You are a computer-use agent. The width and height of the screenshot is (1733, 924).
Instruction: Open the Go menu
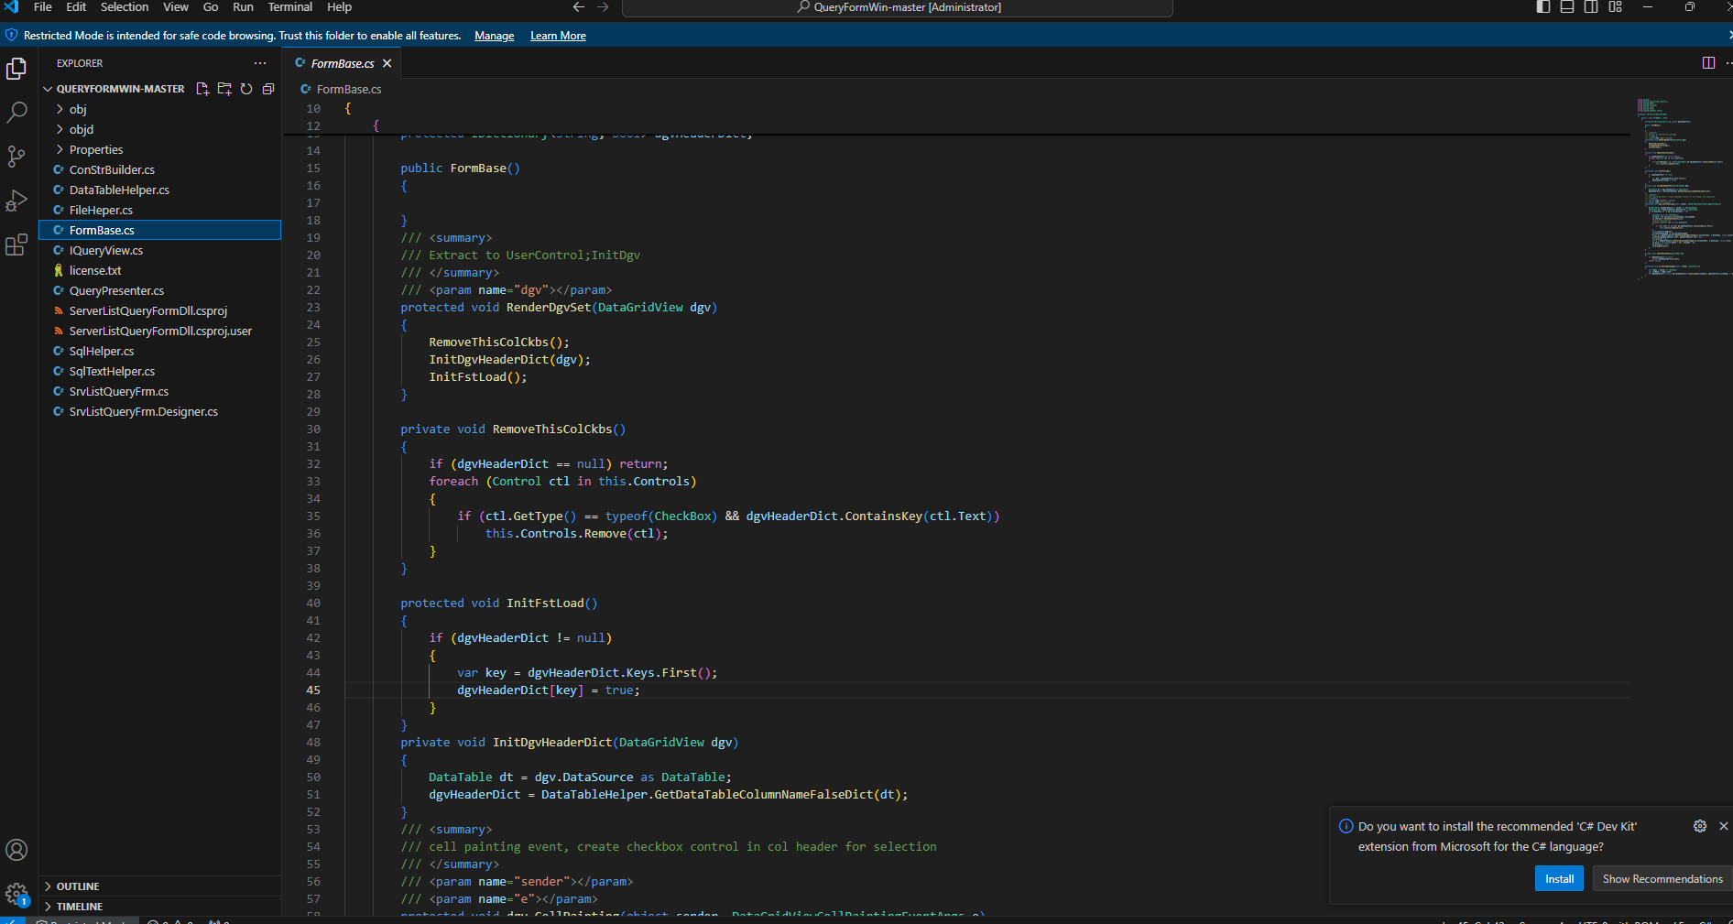tap(211, 7)
